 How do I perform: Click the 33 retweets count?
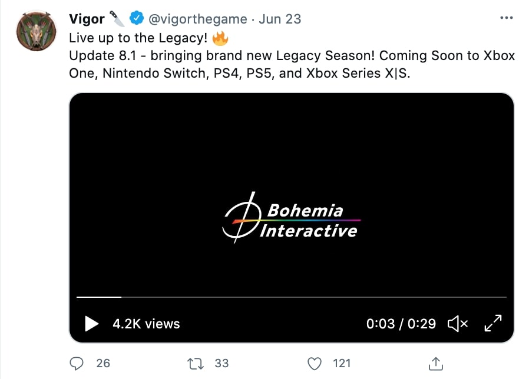click(221, 364)
